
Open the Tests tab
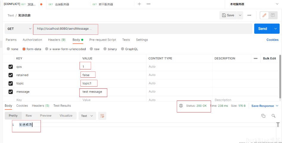click(x=126, y=40)
